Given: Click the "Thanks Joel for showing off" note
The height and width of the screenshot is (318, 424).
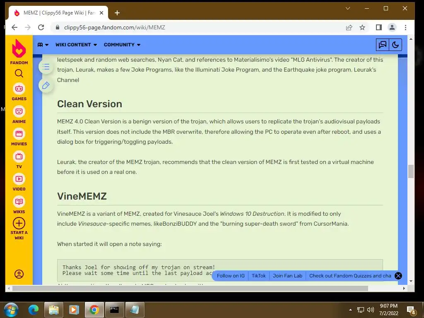Looking at the screenshot, I should (x=220, y=270).
